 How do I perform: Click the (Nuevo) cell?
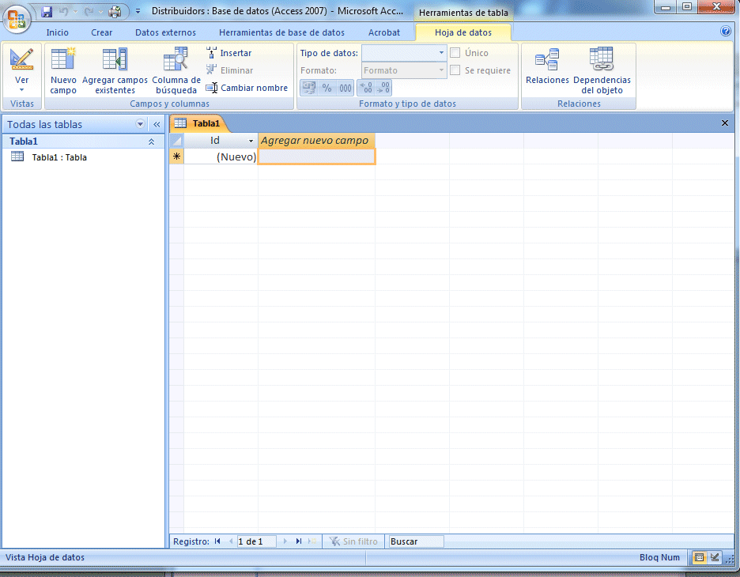pos(221,157)
